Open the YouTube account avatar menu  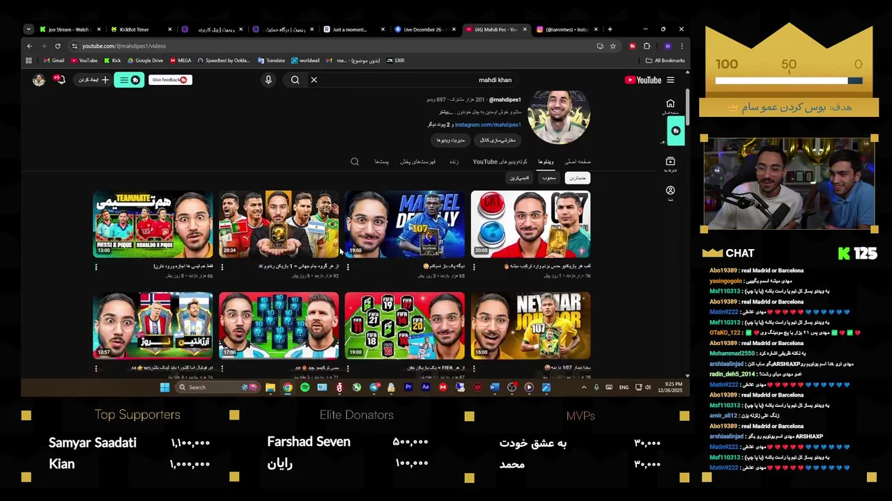(39, 80)
